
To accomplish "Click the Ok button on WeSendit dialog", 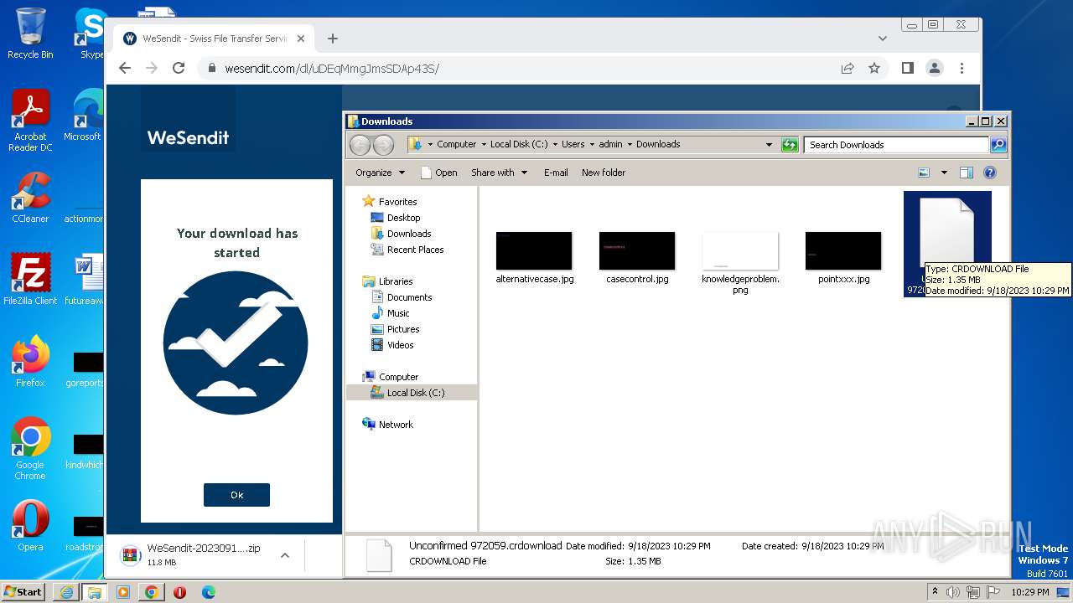I will point(236,495).
